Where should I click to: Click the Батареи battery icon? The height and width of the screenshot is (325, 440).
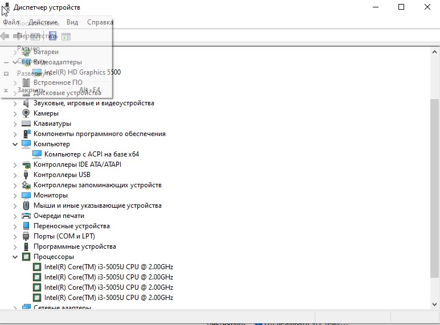coord(26,52)
